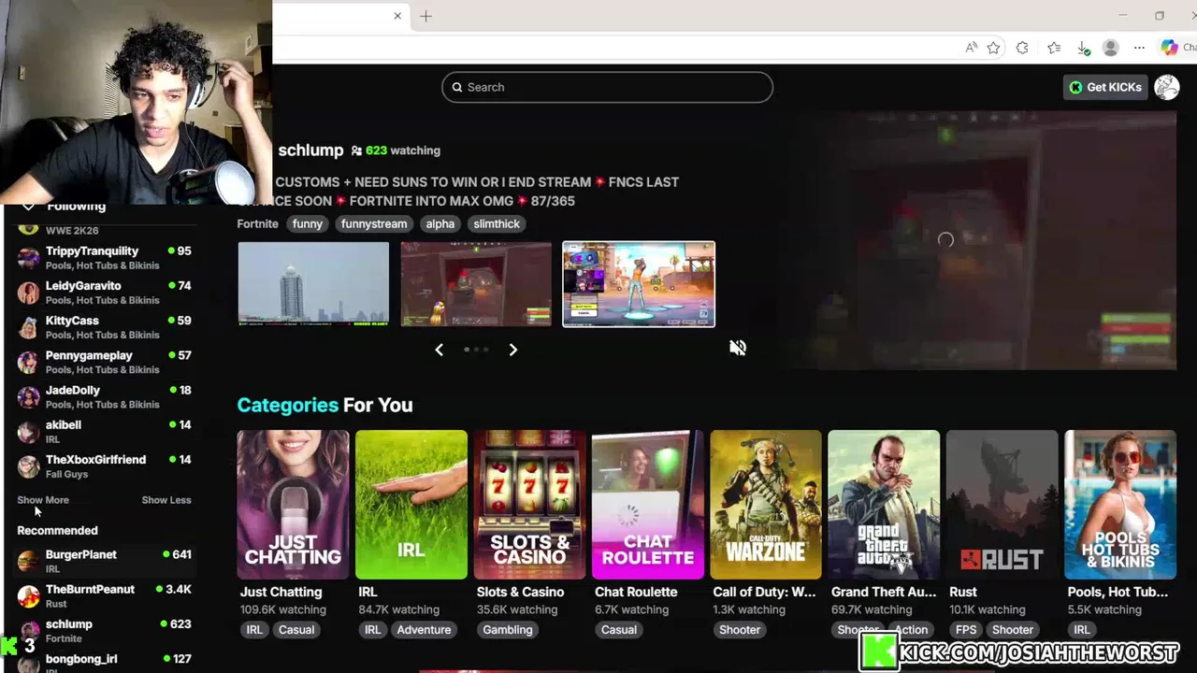Open the Call of Duty Warzone card
Viewport: 1197px width, 673px height.
tap(766, 505)
